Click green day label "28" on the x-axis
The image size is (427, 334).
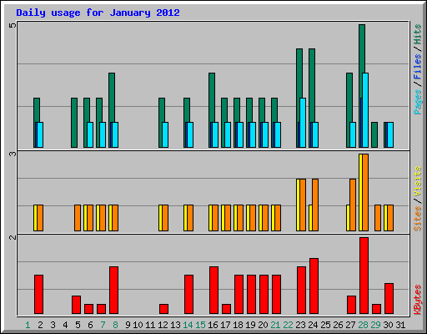coord(363,325)
